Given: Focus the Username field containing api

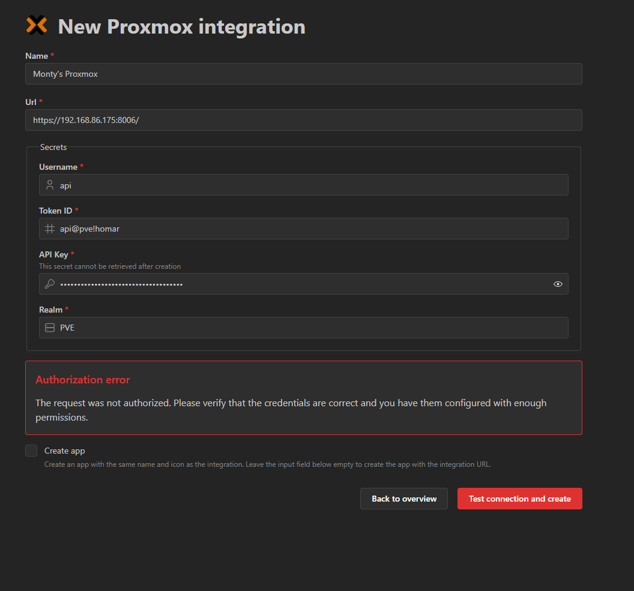Looking at the screenshot, I should [x=304, y=185].
